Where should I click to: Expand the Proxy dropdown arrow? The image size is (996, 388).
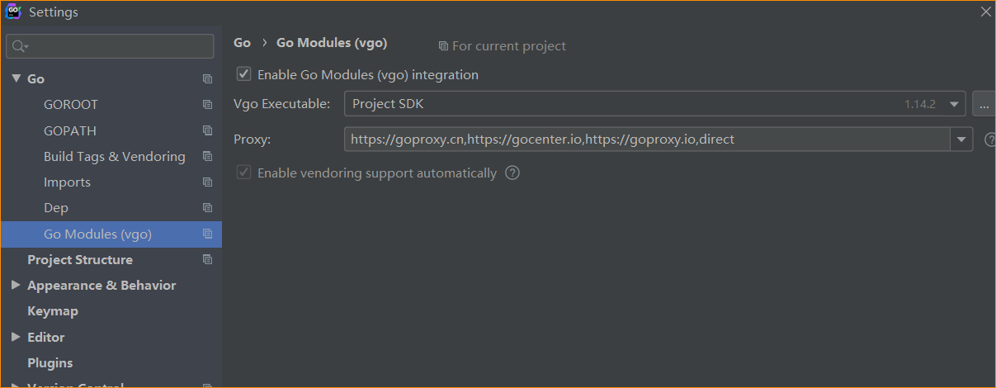[x=961, y=140]
